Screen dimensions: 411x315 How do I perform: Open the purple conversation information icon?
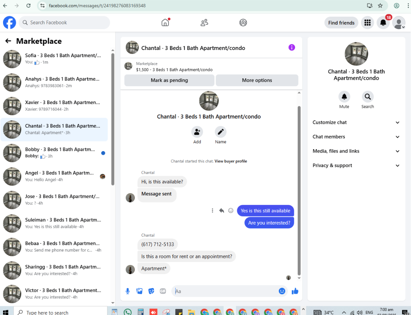coord(291,47)
